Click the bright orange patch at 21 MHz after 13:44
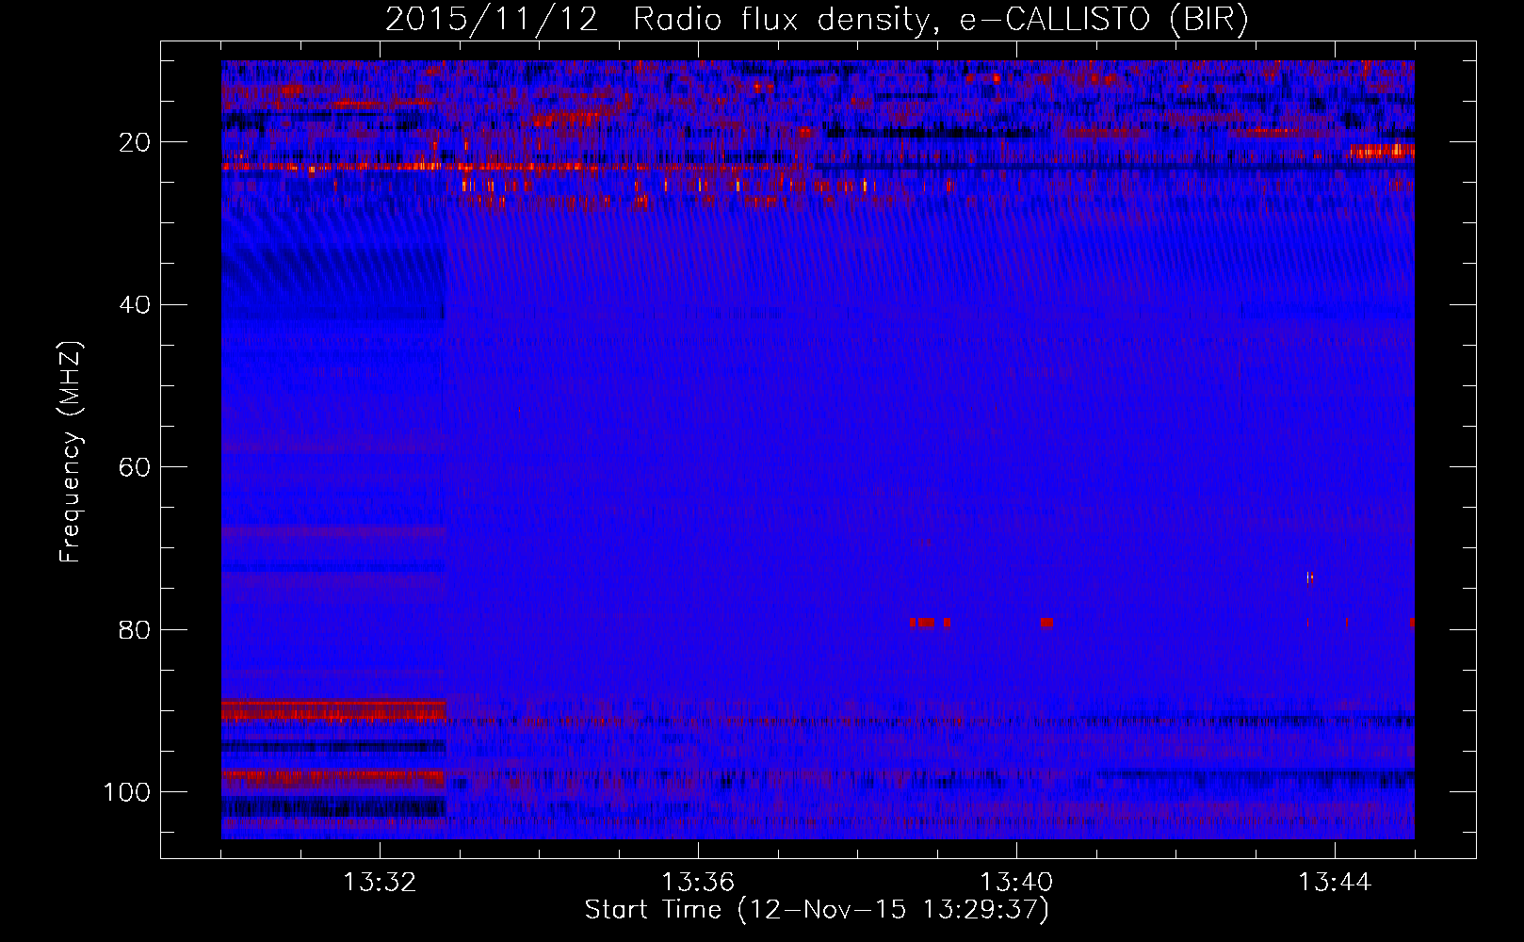 point(1381,151)
